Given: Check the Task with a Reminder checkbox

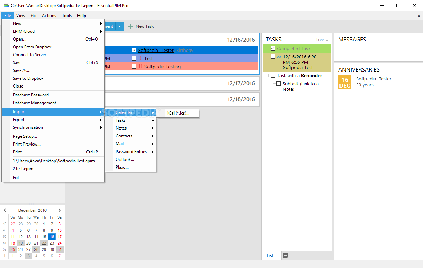Looking at the screenshot, I should [x=273, y=75].
